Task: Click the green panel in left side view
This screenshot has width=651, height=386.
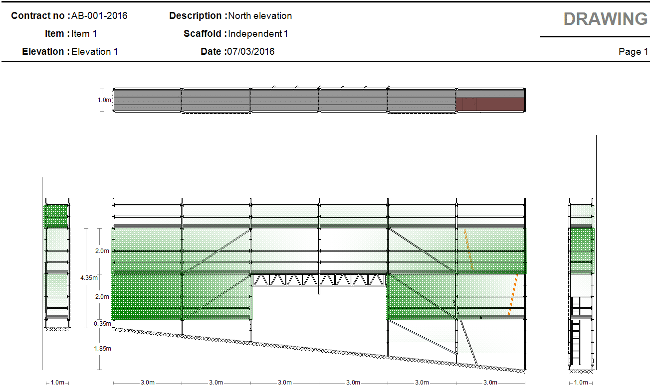Action: pyautogui.click(x=57, y=251)
